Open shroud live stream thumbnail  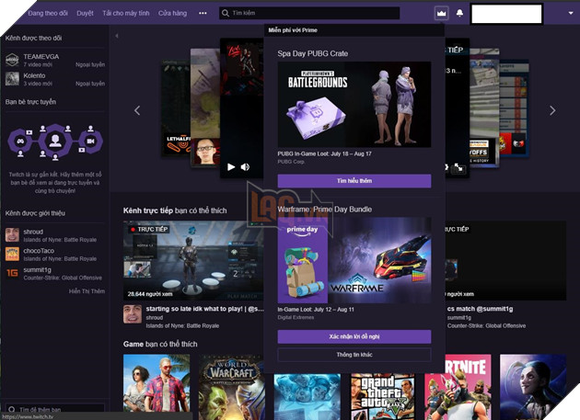(193, 260)
